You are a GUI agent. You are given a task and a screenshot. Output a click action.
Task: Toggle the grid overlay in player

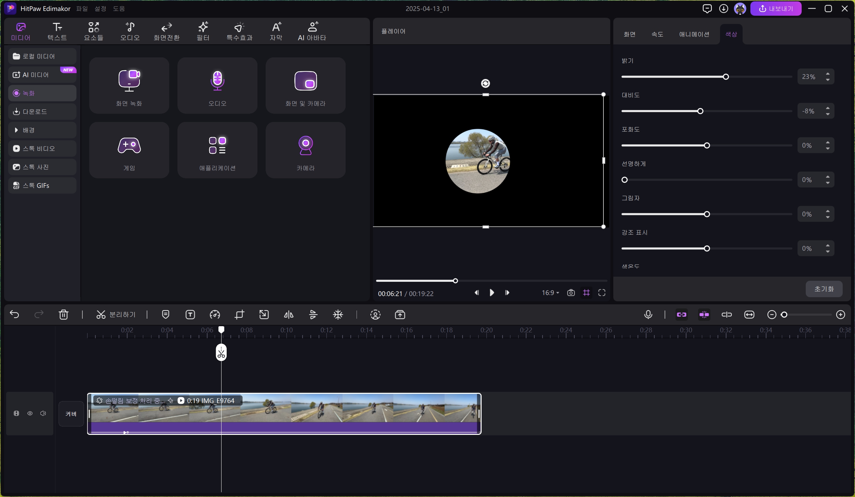click(586, 293)
